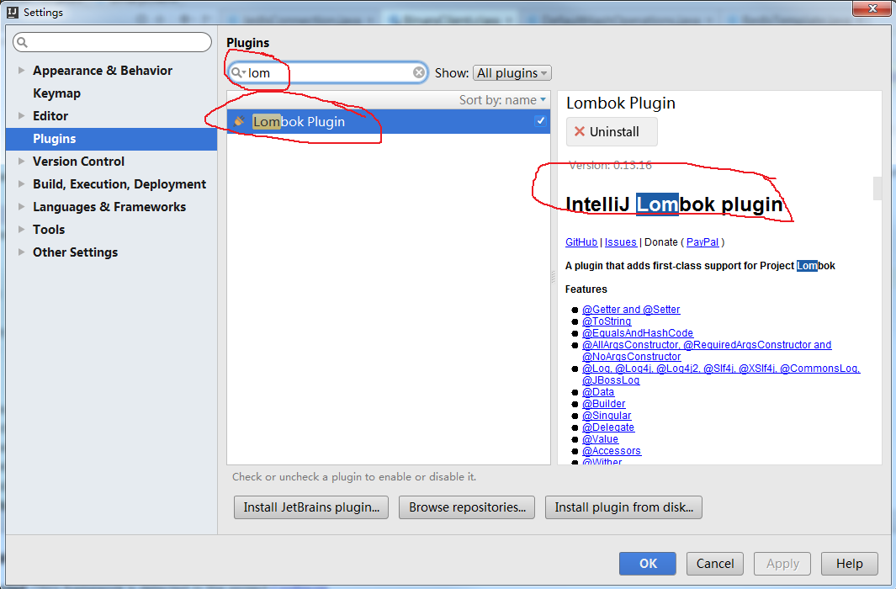Open Languages & Frameworks settings
Image resolution: width=896 pixels, height=589 pixels.
click(109, 207)
